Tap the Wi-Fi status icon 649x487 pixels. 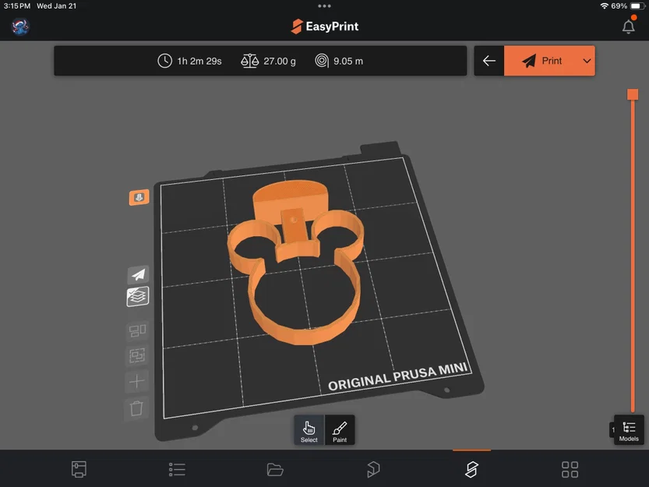point(605,5)
